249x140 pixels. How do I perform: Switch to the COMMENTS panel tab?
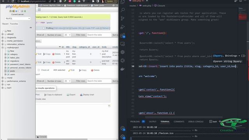click(179, 122)
